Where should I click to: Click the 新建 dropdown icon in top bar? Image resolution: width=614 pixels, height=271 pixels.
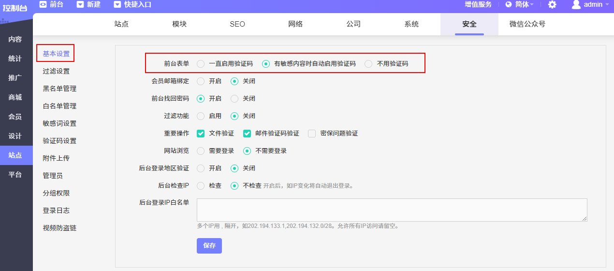[x=80, y=4]
